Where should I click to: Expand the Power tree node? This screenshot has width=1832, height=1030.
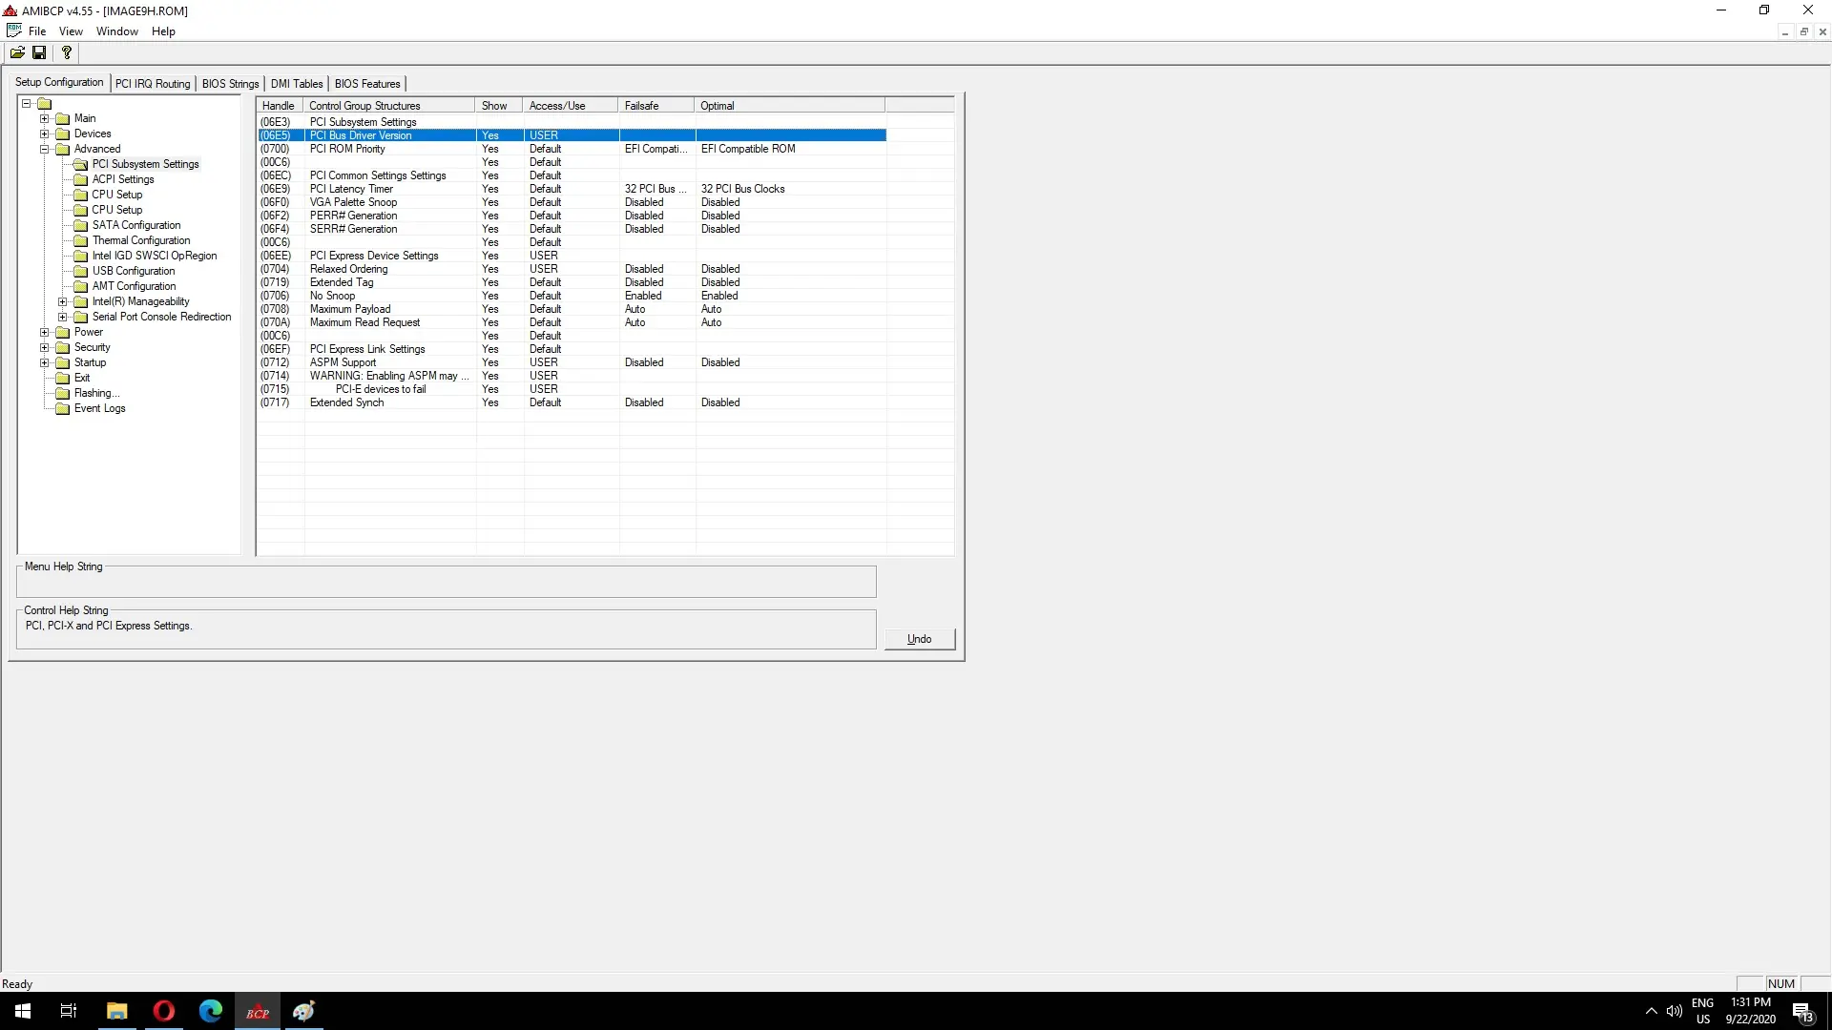[x=44, y=332]
